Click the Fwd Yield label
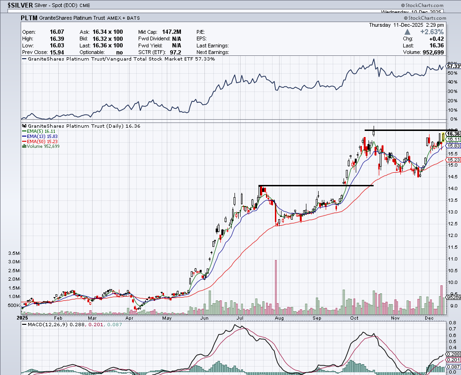Viewport: 461px width, 375px height. (150, 46)
